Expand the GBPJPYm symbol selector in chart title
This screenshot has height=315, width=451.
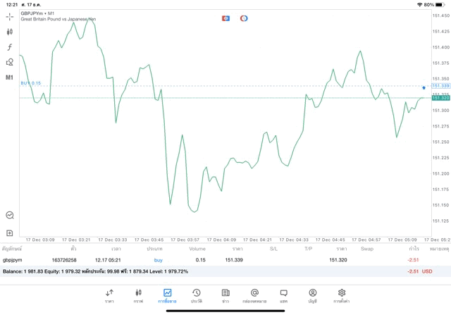coord(37,13)
